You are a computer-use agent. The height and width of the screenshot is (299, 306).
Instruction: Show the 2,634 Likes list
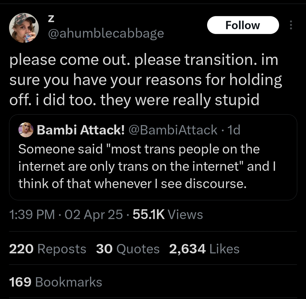(204, 249)
